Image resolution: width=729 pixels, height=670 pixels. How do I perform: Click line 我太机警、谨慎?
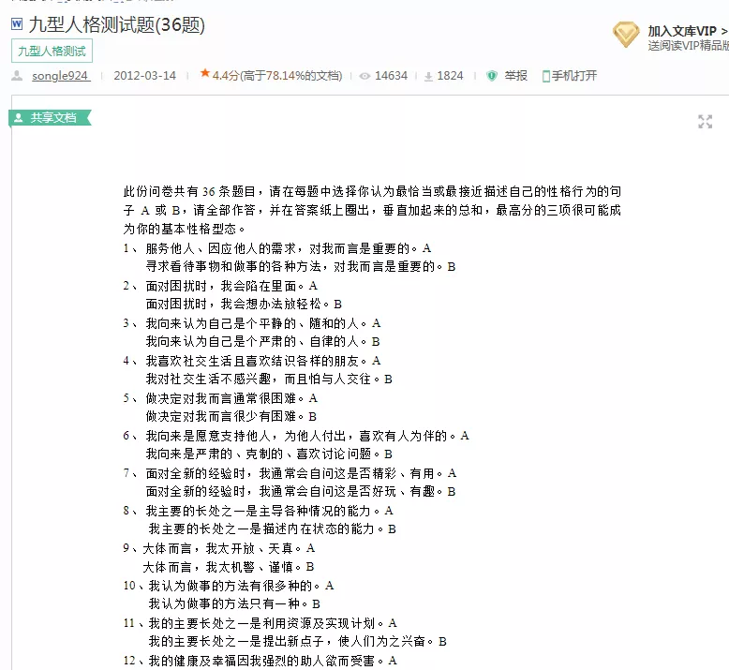[229, 568]
